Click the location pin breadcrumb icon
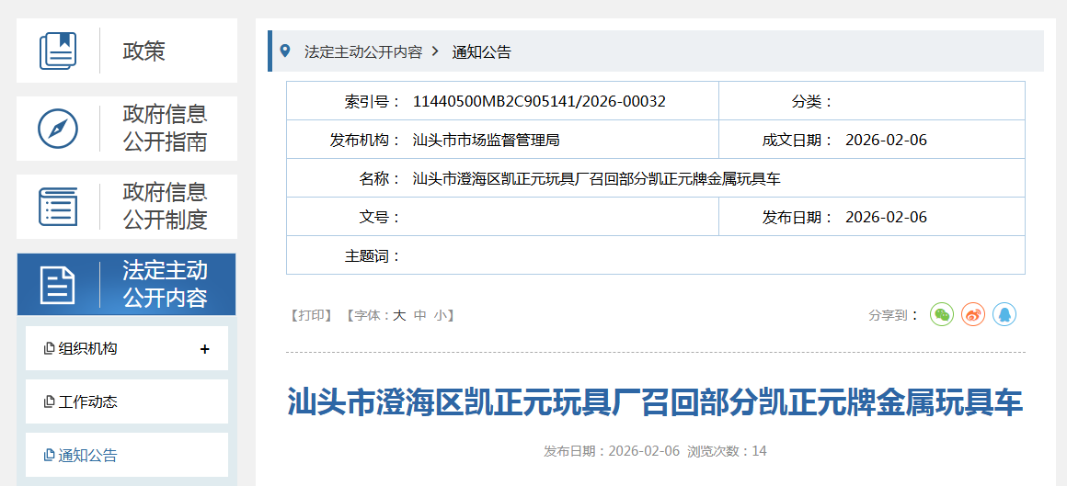This screenshot has width=1067, height=486. (x=285, y=51)
